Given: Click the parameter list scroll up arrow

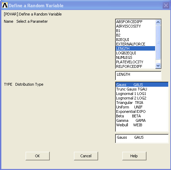Looking at the screenshot, I should click(158, 22).
